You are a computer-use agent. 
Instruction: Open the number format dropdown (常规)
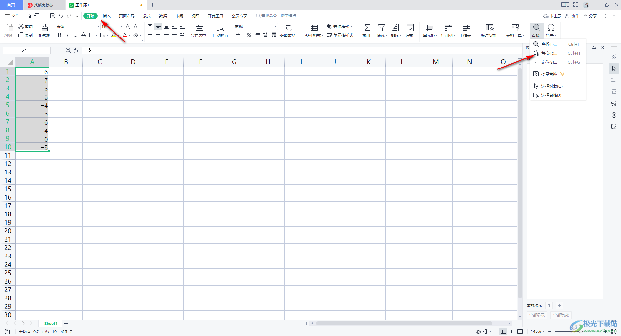click(276, 26)
